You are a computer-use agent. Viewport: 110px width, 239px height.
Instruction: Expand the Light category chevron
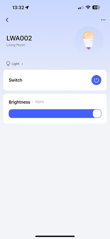click(22, 64)
